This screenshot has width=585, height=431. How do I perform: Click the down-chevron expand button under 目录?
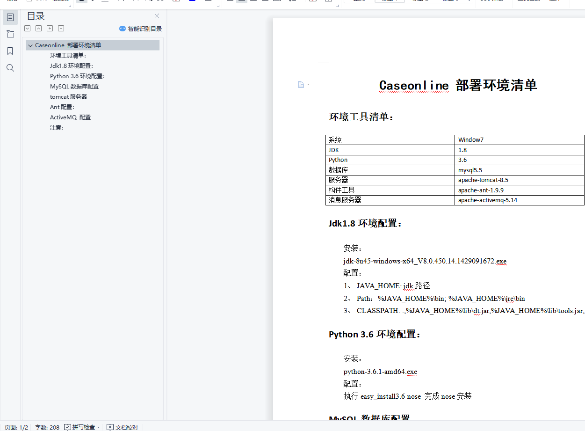pos(28,29)
